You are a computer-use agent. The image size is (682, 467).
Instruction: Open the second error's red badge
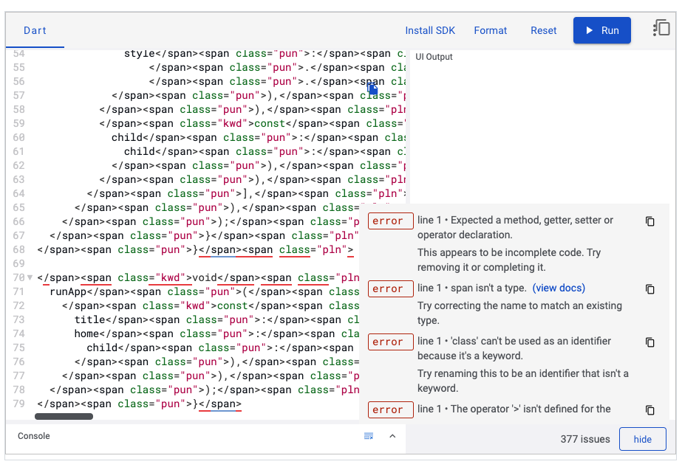point(390,288)
